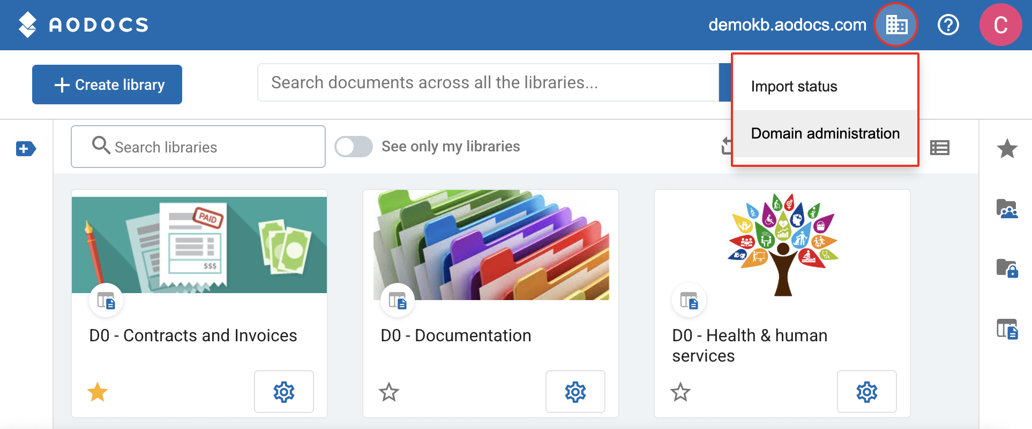Toggle See only my libraries switch

[354, 147]
